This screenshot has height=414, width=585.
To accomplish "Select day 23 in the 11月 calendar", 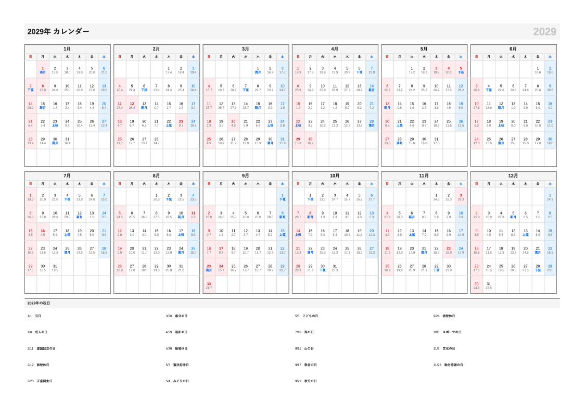I will pyautogui.click(x=449, y=249).
